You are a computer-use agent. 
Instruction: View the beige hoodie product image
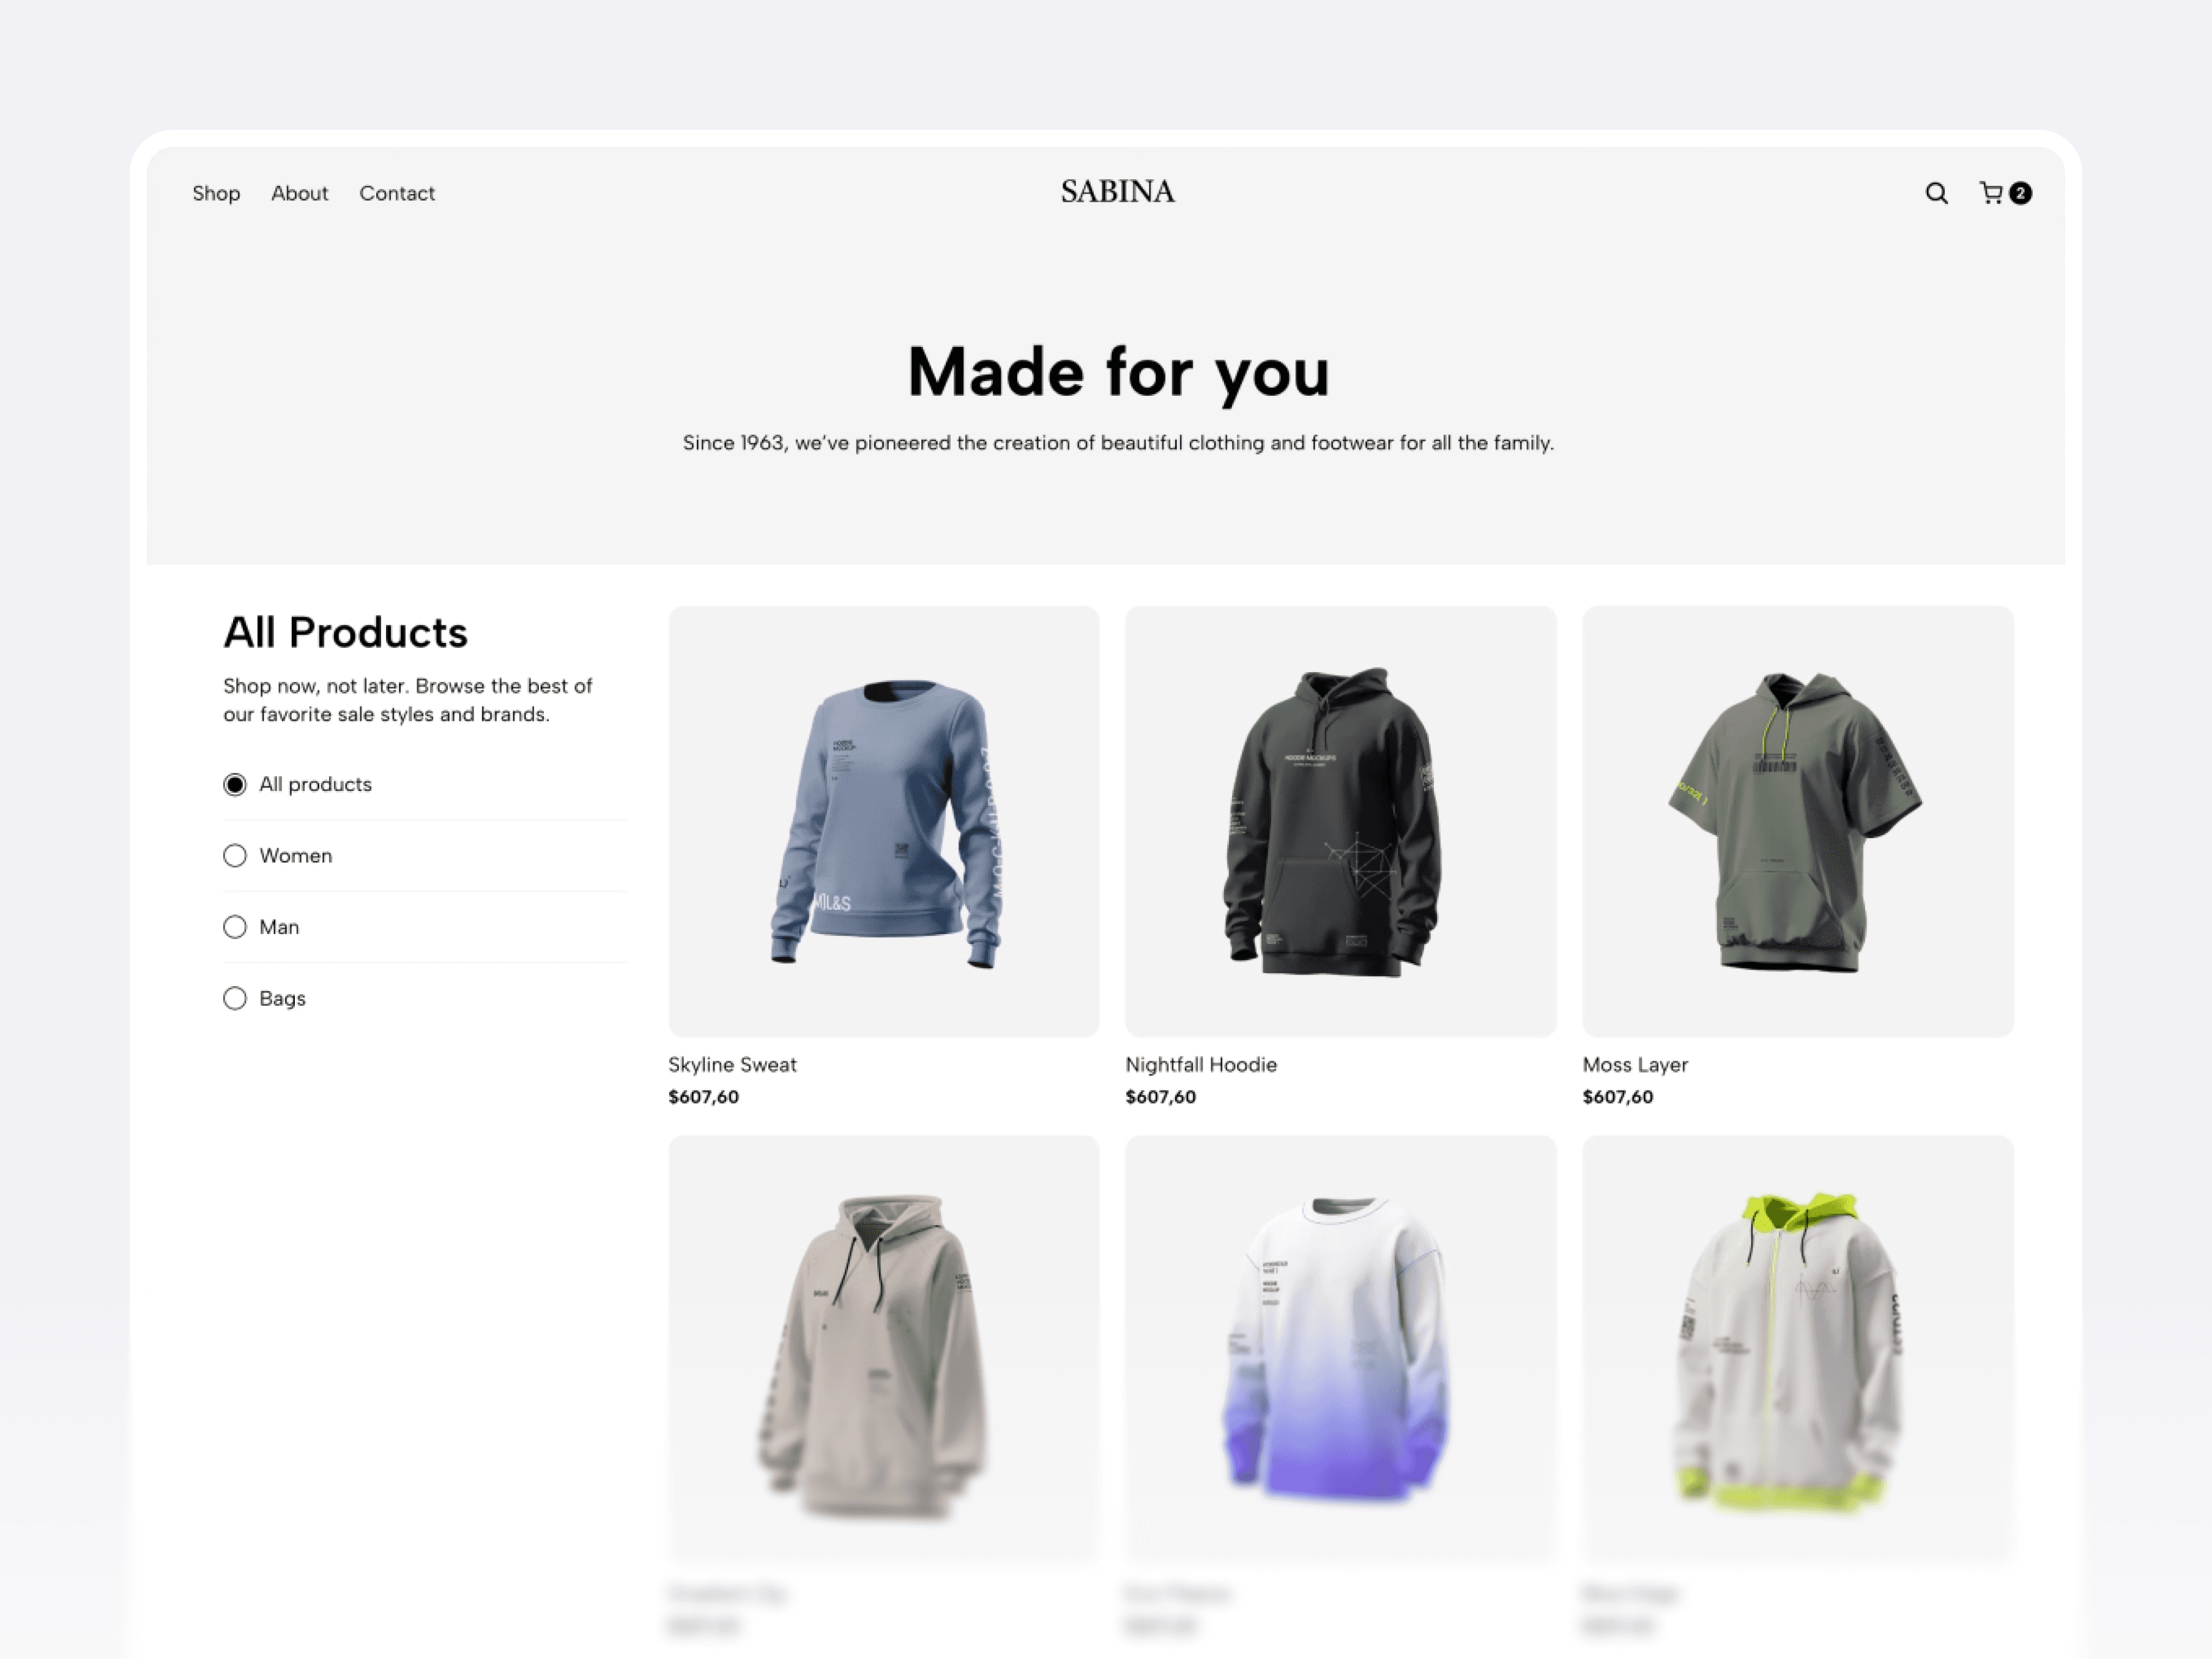click(x=884, y=1350)
